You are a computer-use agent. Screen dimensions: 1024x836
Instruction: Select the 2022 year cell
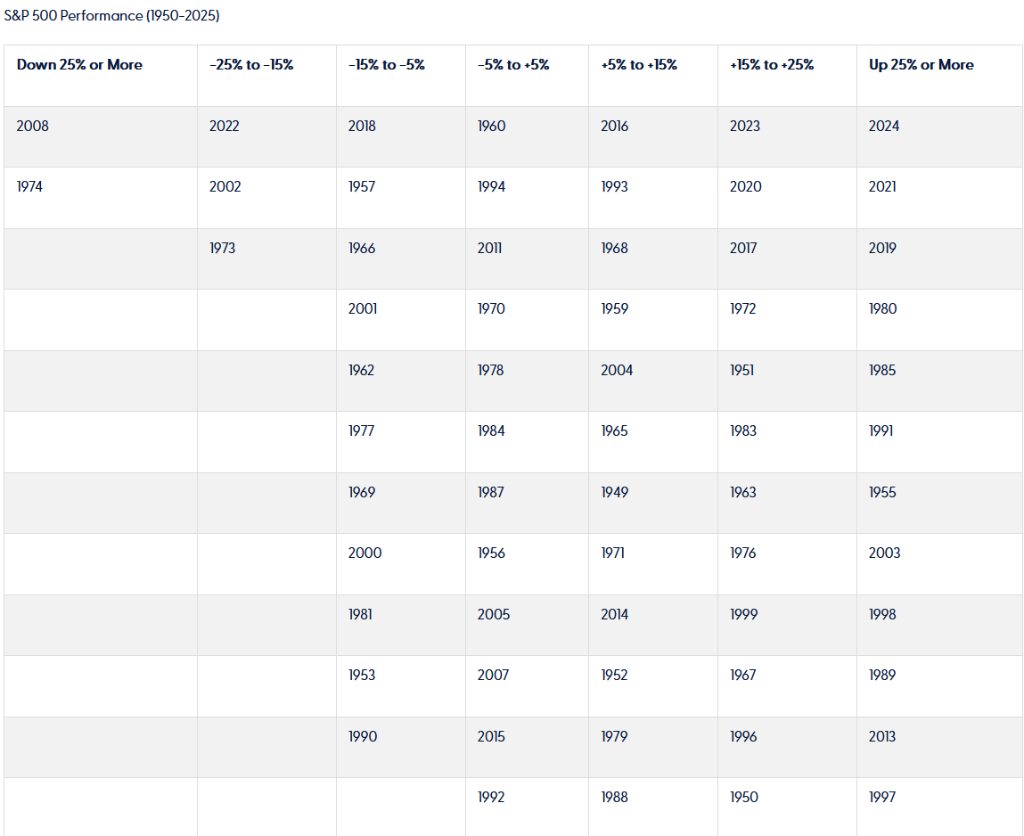(x=225, y=127)
